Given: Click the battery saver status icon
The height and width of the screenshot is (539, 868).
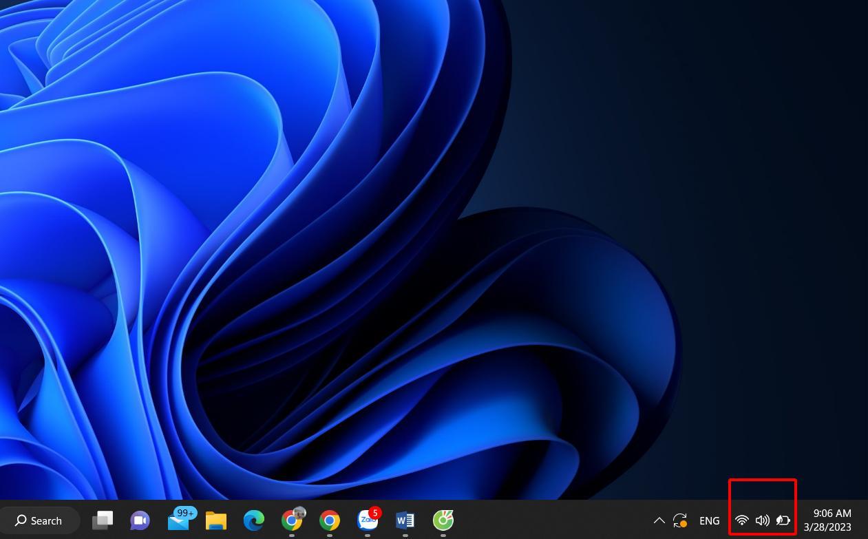Looking at the screenshot, I should (x=783, y=520).
